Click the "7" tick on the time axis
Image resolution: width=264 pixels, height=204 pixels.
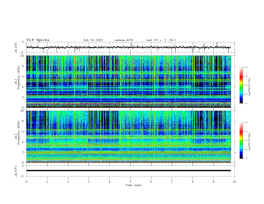coord(172,182)
